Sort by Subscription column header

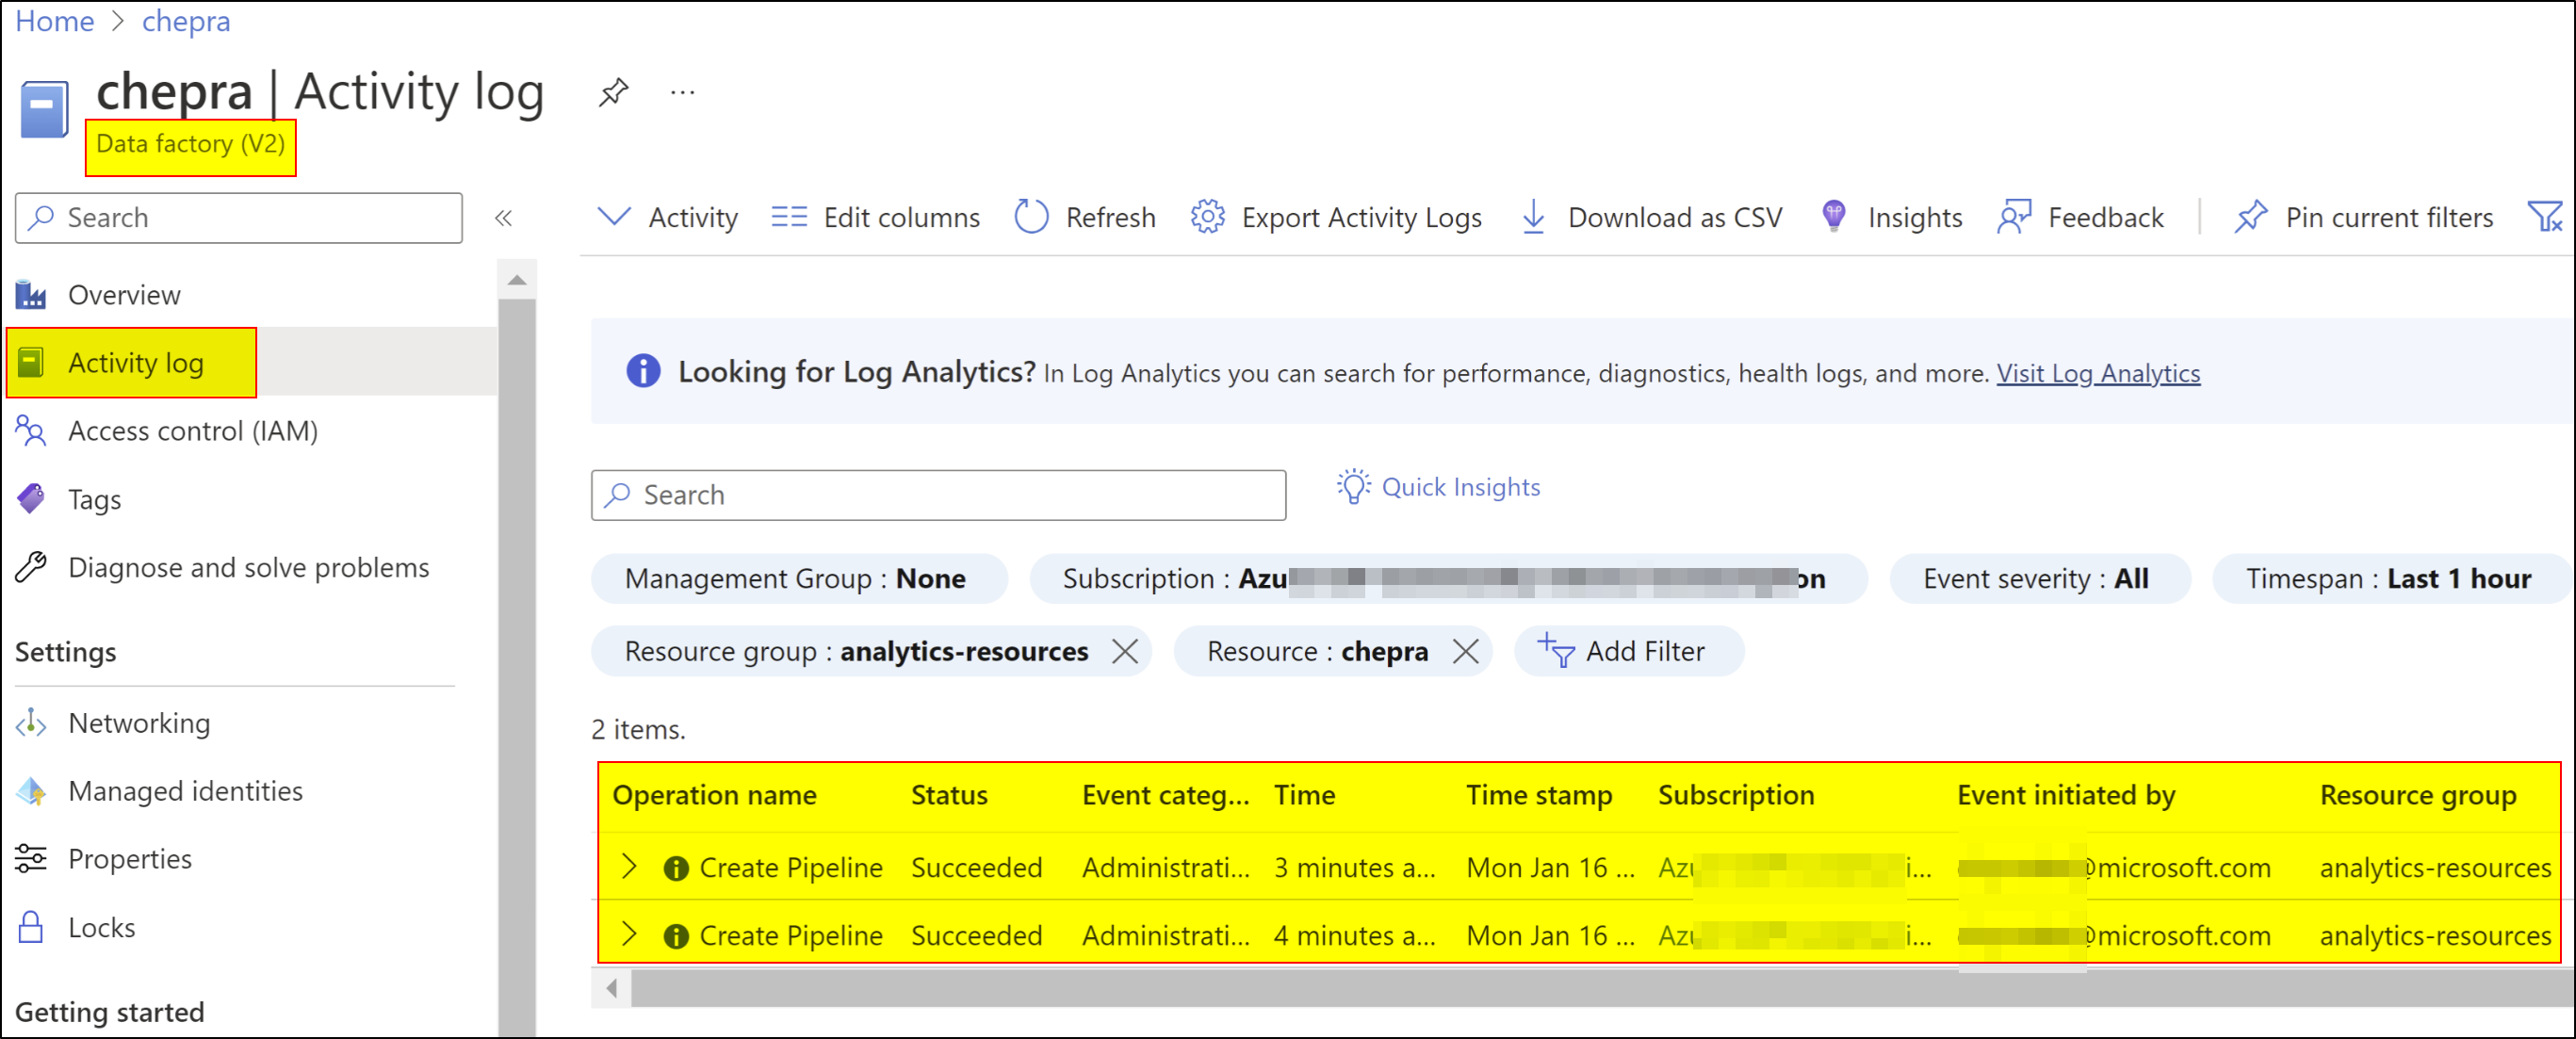[x=1736, y=795]
